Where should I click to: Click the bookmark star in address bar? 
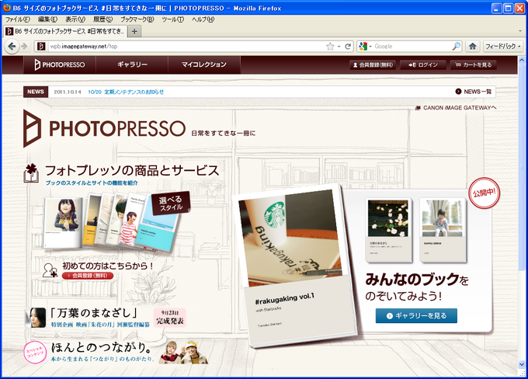pyautogui.click(x=330, y=46)
